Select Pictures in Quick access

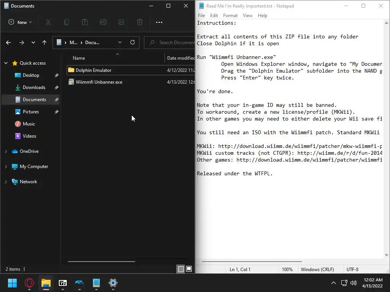[30, 112]
